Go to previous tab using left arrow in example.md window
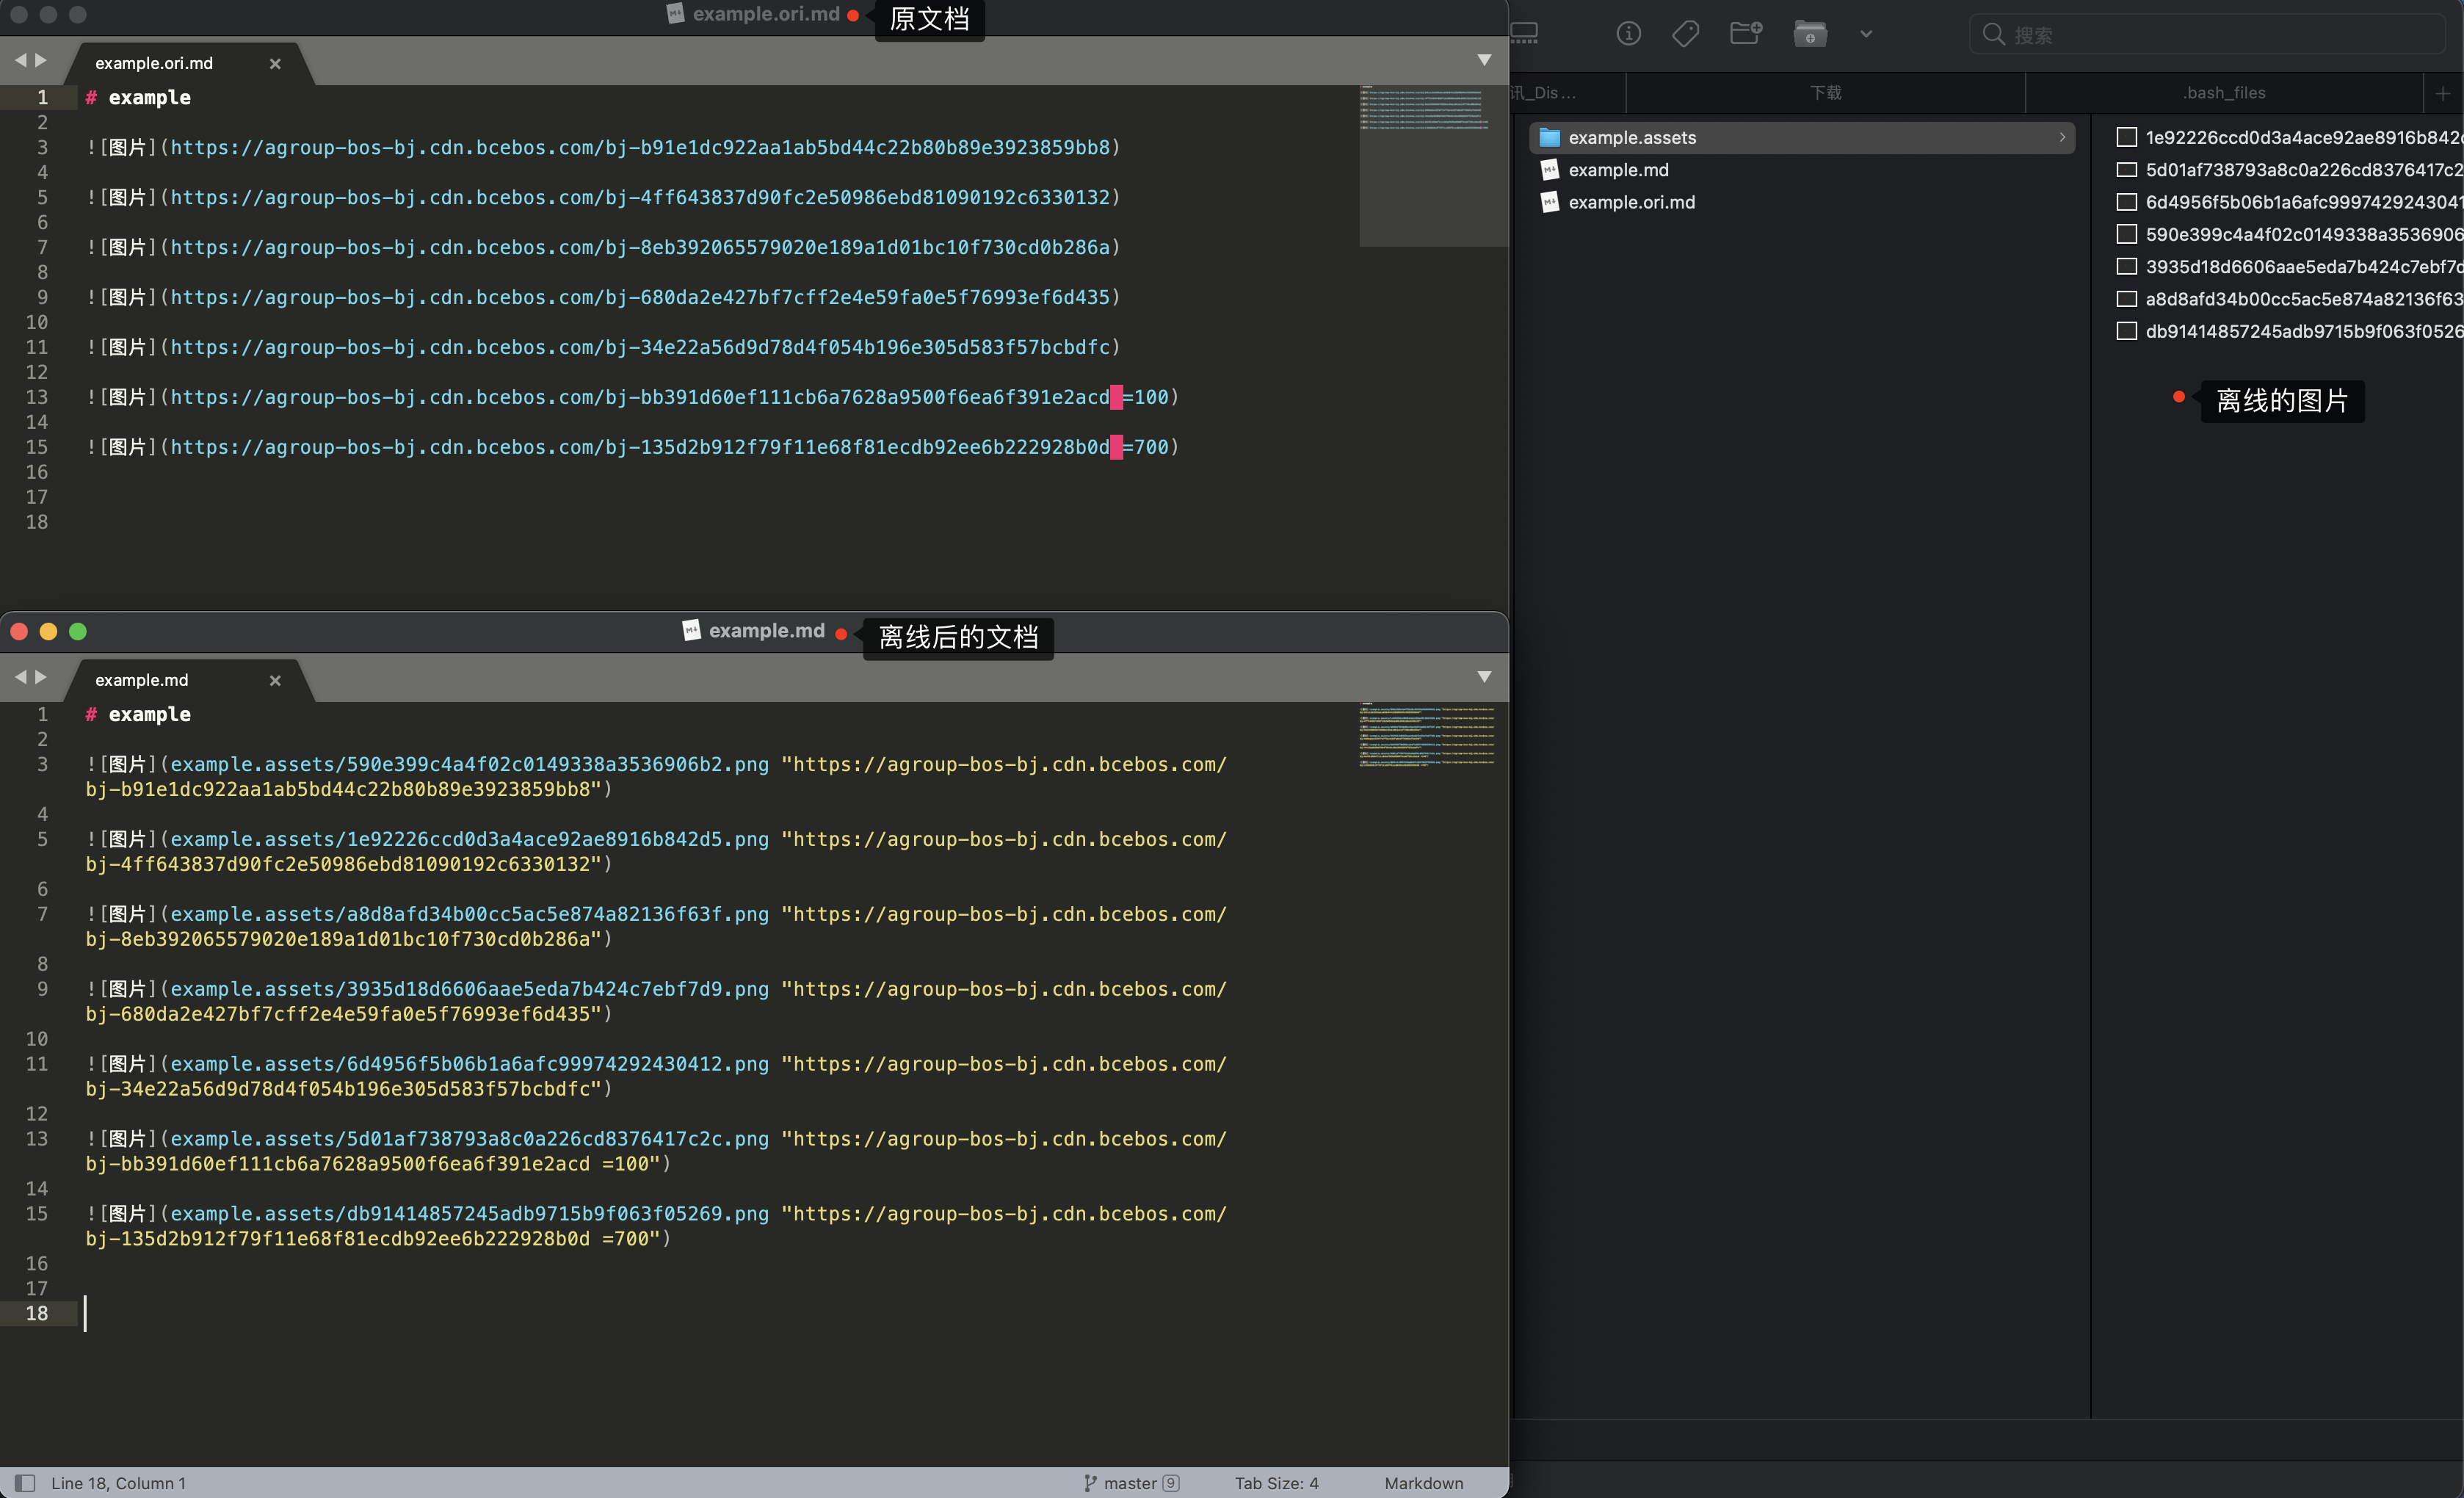Viewport: 2464px width, 1498px height. point(20,677)
